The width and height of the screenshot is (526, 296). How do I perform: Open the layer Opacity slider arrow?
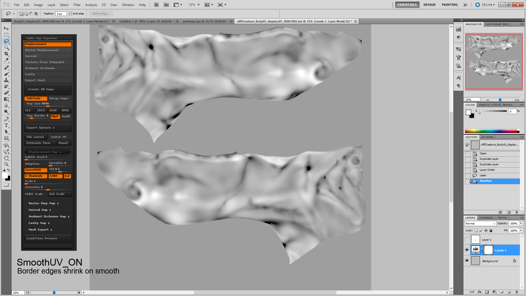point(521,223)
